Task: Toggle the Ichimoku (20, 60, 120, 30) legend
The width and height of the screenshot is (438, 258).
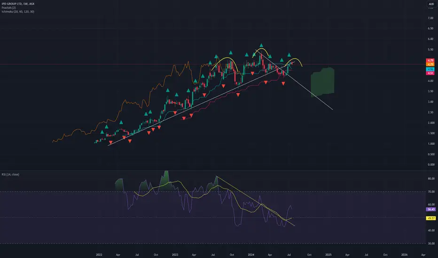Action: coord(18,12)
